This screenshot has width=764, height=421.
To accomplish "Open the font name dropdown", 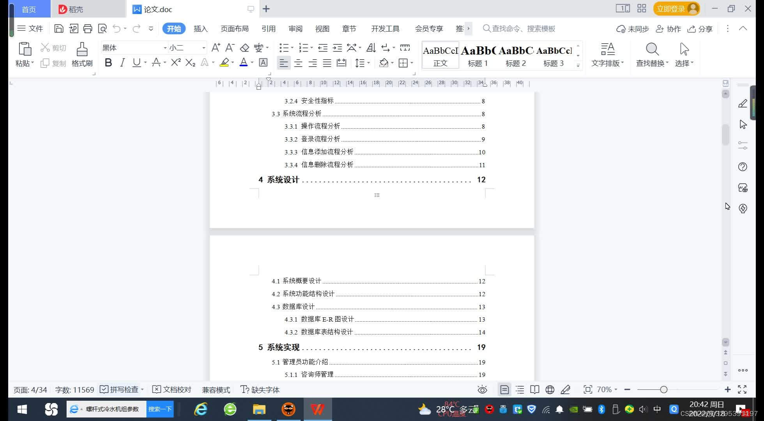I will coord(165,48).
